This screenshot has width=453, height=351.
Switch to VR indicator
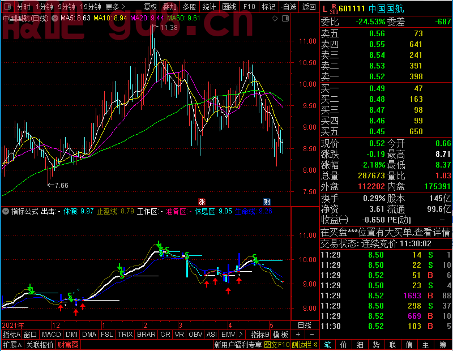click(179, 335)
